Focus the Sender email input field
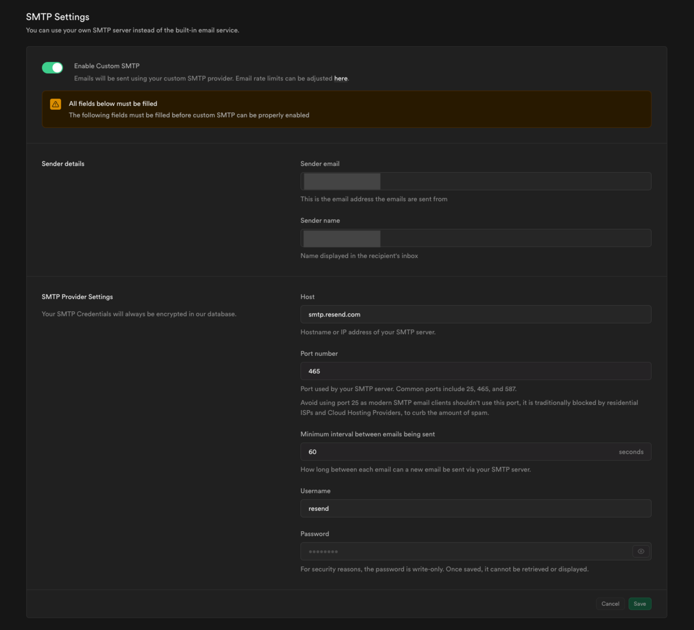The width and height of the screenshot is (694, 630). tap(475, 181)
